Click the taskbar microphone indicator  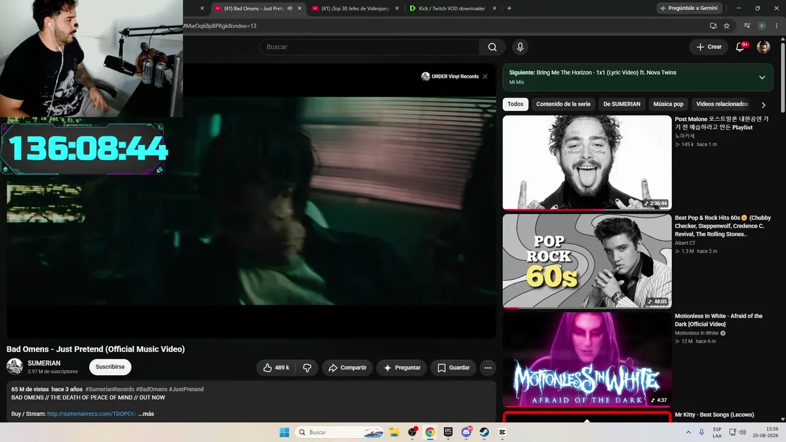[x=702, y=432]
